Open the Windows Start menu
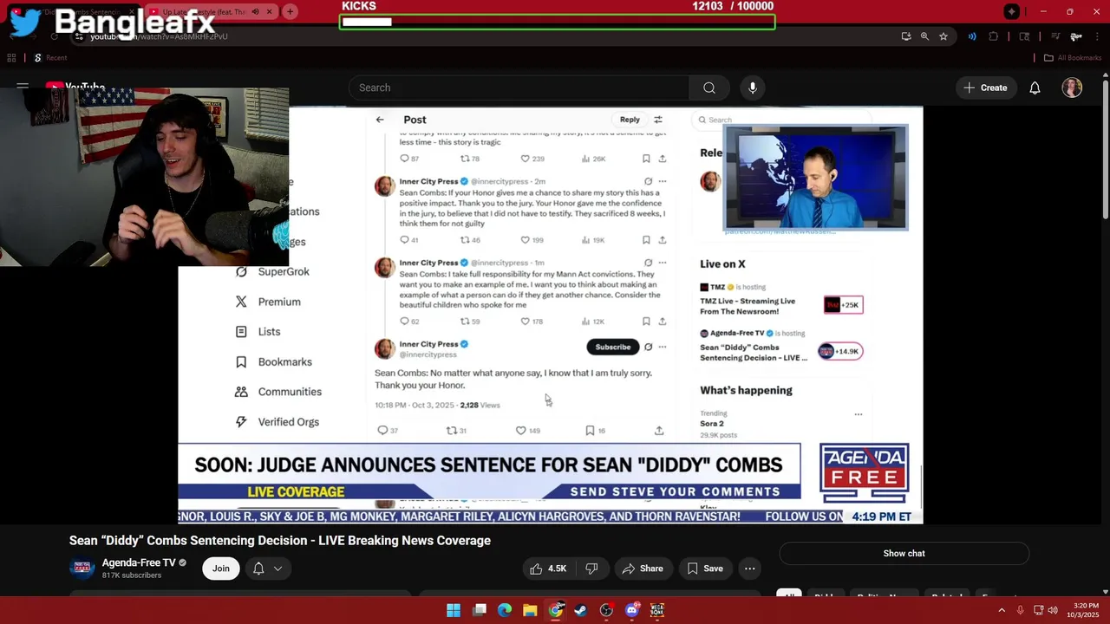 tap(454, 610)
